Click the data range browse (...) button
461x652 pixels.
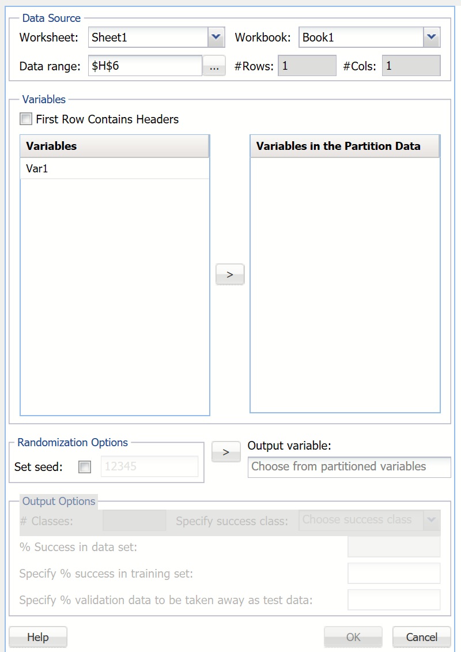coord(214,66)
